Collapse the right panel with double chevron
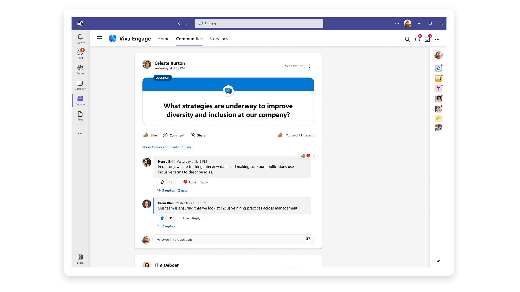The width and height of the screenshot is (520, 292). [438, 262]
